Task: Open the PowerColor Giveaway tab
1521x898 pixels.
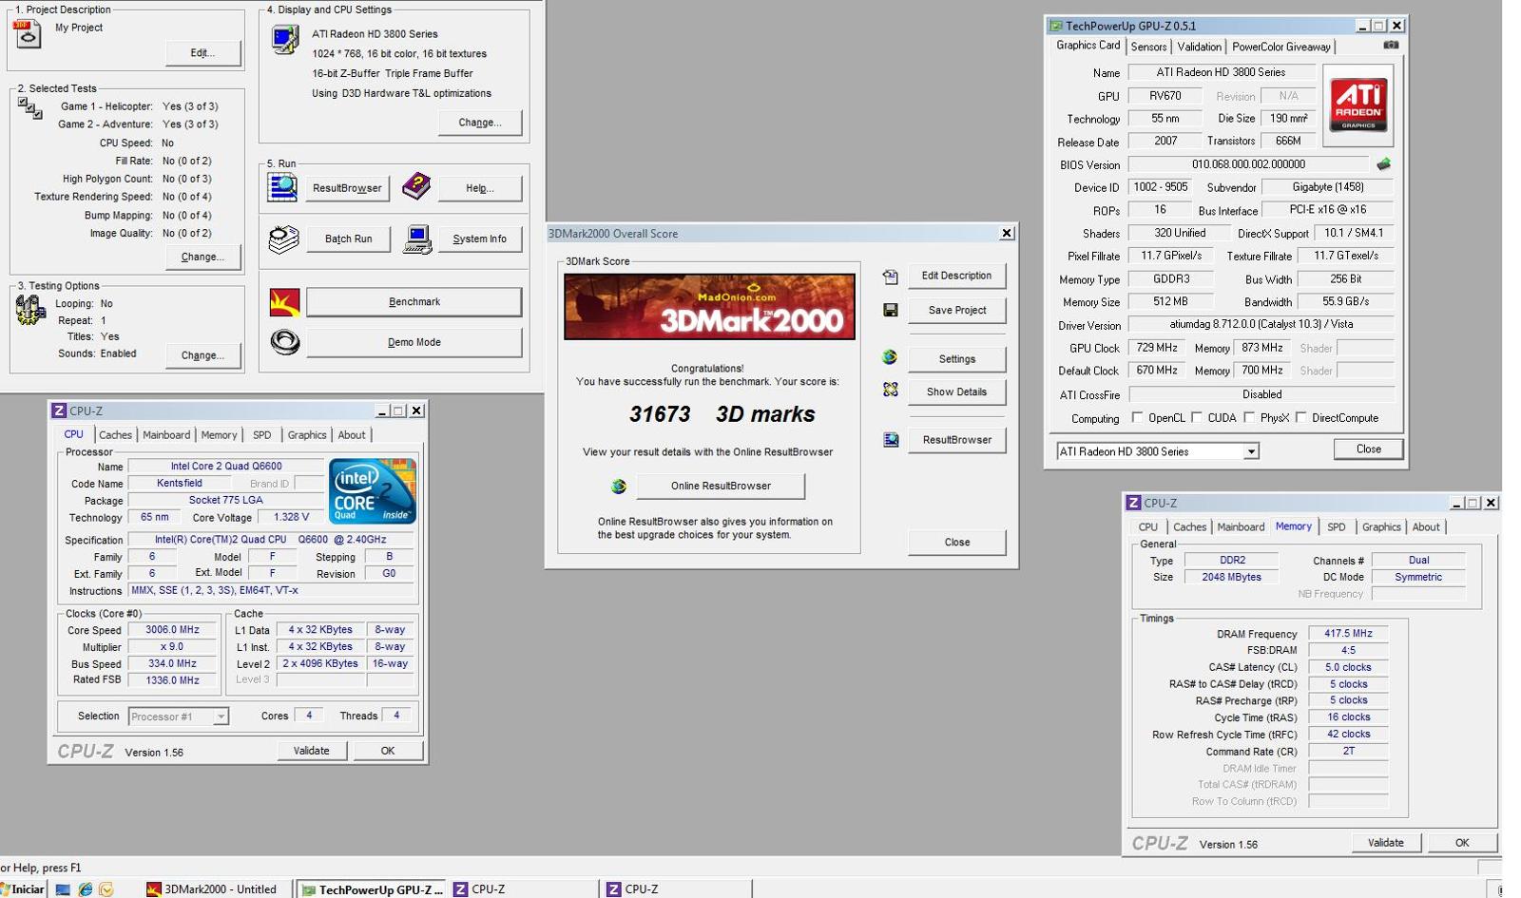Action: click(x=1280, y=47)
